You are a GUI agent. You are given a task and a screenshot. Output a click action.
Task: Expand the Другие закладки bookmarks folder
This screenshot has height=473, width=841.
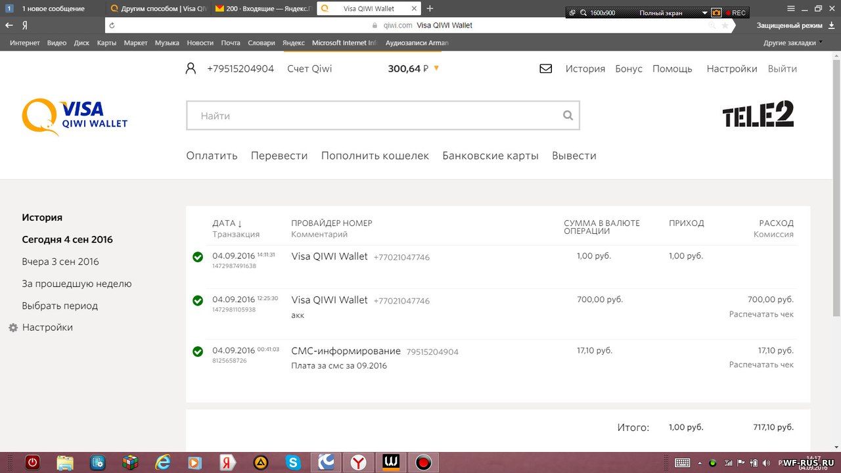coord(793,43)
